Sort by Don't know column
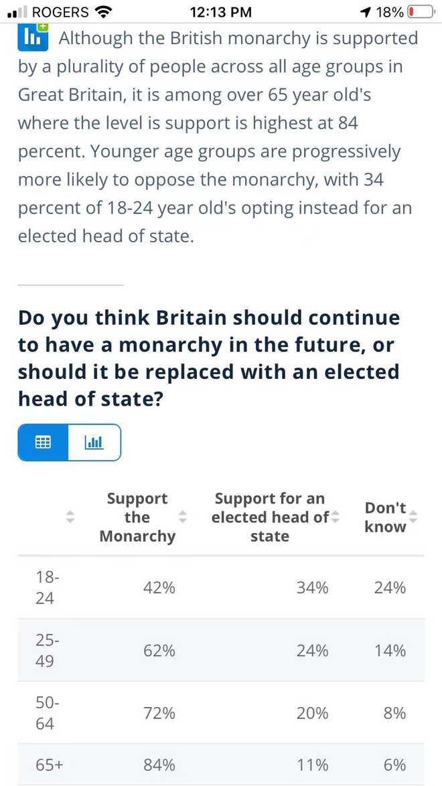The width and height of the screenshot is (442, 786). (413, 518)
